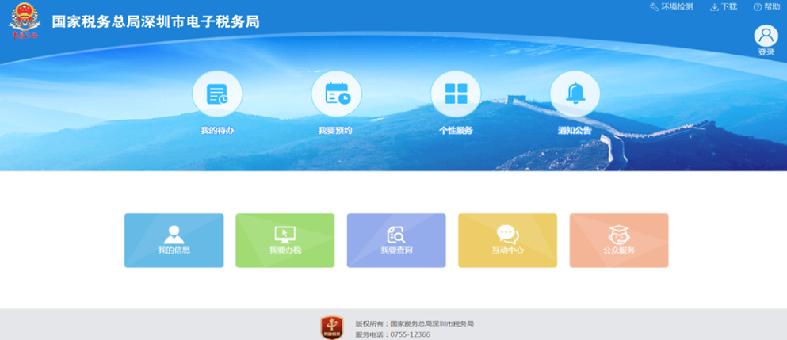Click the 登录 label
The image size is (787, 340).
tap(766, 52)
